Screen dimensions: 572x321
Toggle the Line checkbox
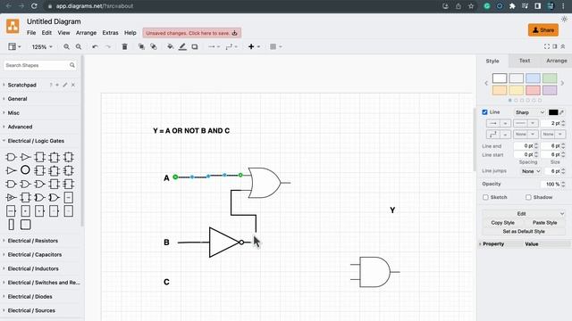point(484,112)
